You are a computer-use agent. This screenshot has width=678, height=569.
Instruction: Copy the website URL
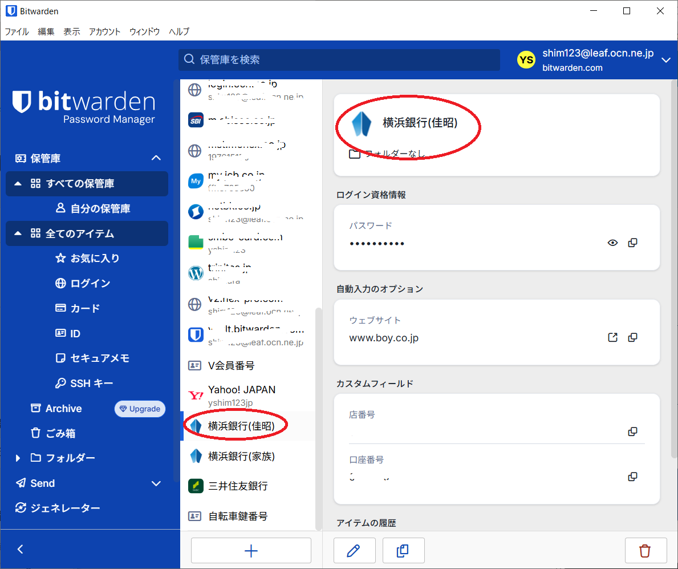tap(632, 337)
